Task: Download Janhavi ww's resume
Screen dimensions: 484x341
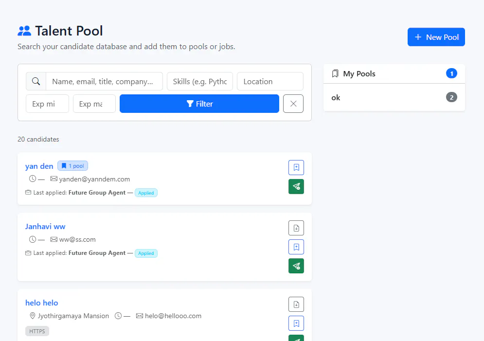Action: click(x=296, y=228)
